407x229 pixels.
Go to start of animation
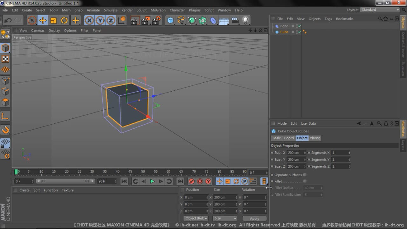click(124, 181)
